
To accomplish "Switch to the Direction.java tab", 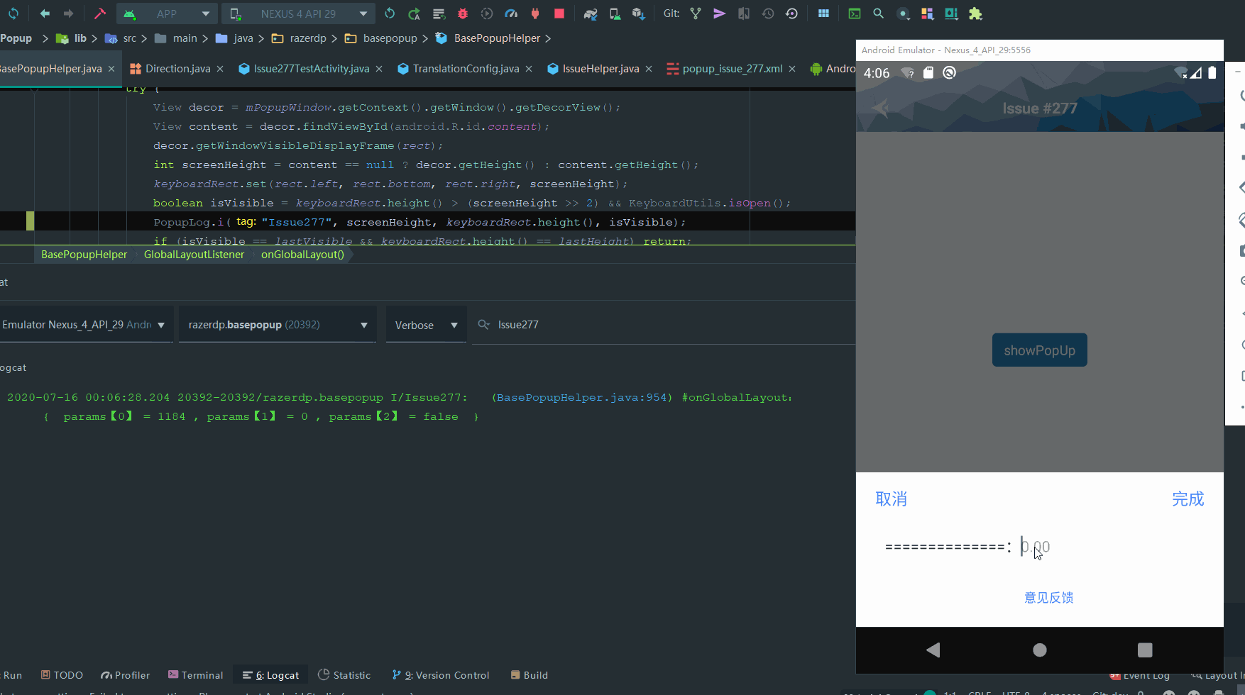I will [x=175, y=68].
